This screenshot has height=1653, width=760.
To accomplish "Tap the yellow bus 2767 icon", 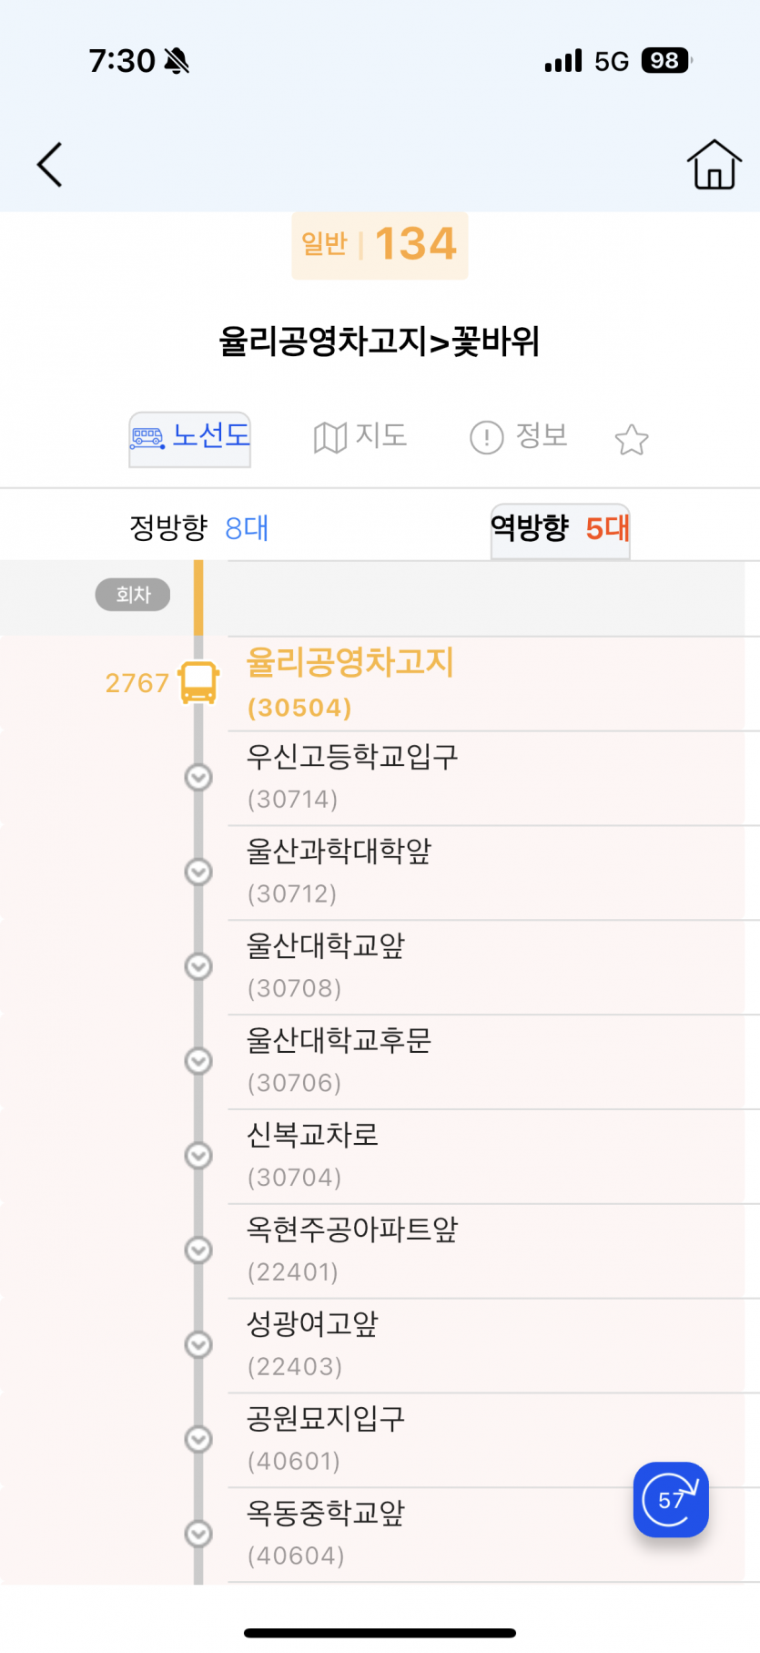I will pyautogui.click(x=198, y=682).
